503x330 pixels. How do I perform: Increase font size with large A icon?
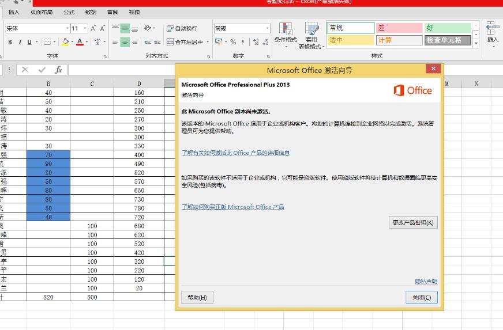pos(93,28)
